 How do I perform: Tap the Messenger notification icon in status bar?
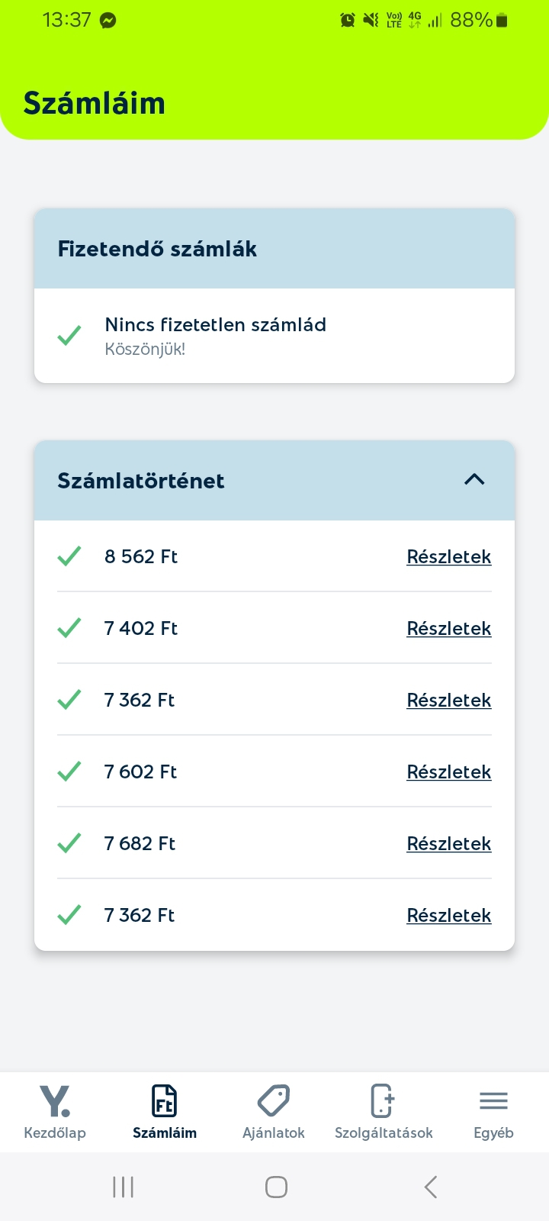[x=108, y=21]
